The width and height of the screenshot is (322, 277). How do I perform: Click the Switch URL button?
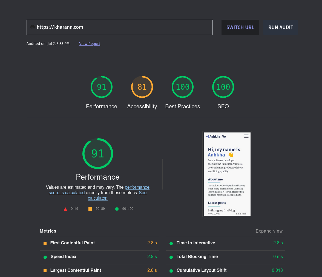pos(240,27)
